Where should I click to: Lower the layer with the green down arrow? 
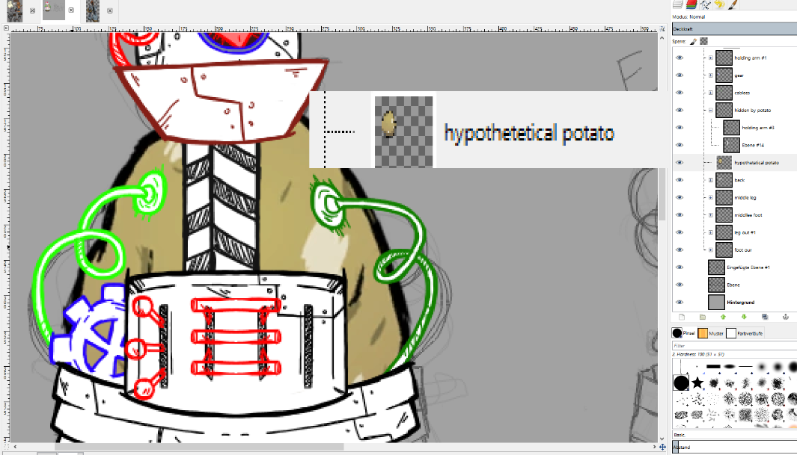pos(744,317)
